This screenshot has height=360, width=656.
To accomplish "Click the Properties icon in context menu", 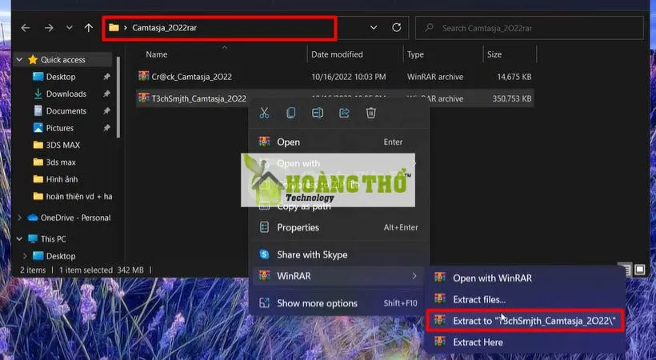I will point(264,227).
